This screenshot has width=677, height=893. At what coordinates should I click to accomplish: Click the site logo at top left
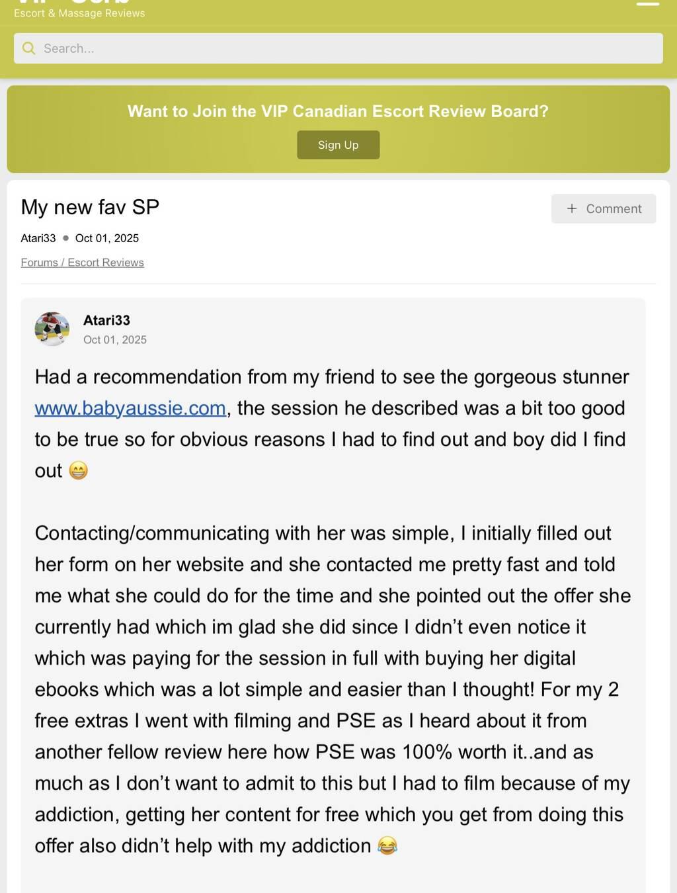point(73,3)
